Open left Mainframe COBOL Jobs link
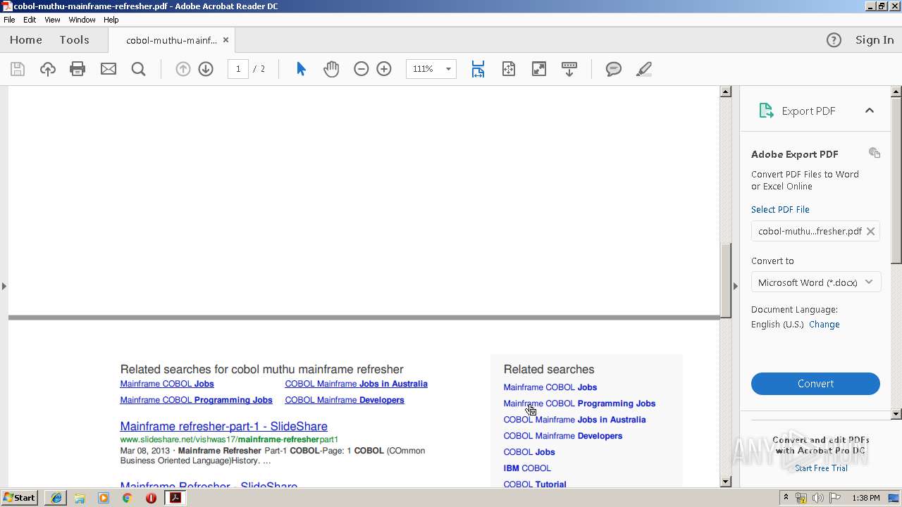 [x=167, y=384]
